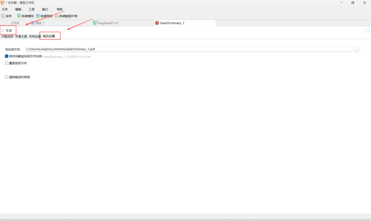
Task: Click the New Diagram (新建图表) icon
Action: click(x=38, y=16)
